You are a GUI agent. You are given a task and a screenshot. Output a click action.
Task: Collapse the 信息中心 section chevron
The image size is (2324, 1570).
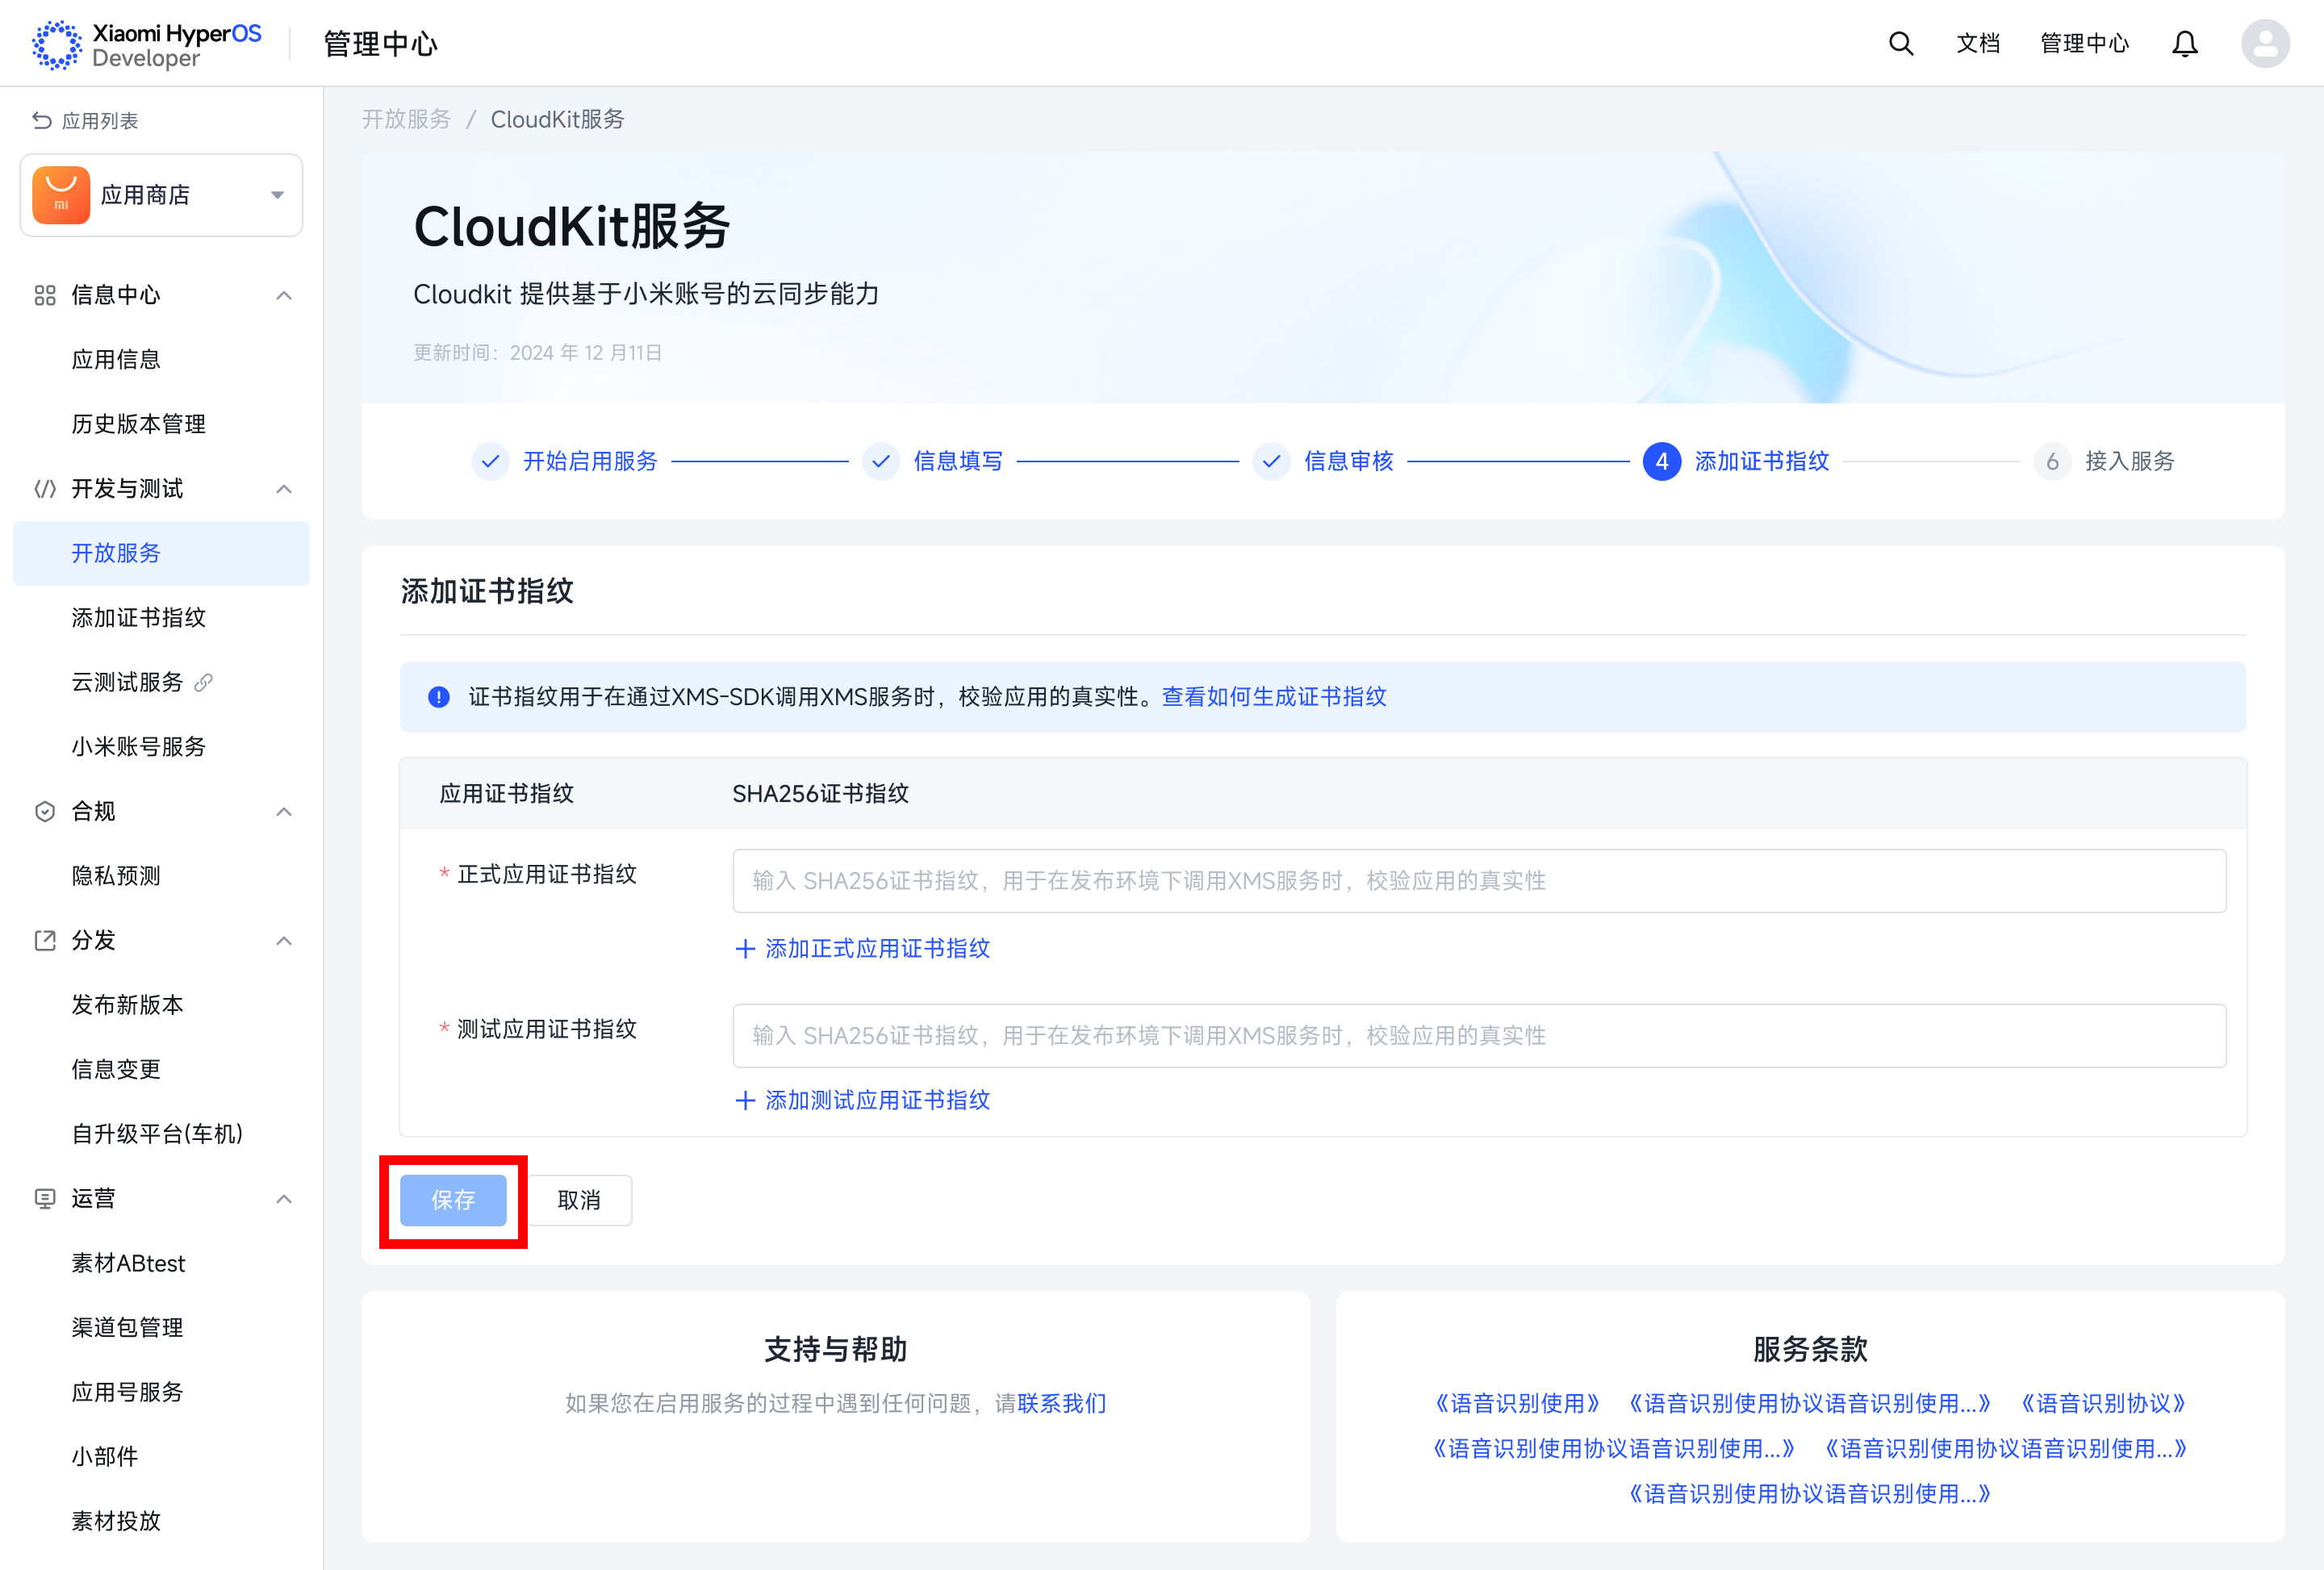(x=284, y=295)
